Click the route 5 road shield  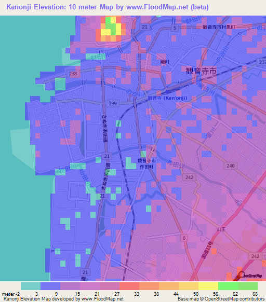tap(175, 28)
